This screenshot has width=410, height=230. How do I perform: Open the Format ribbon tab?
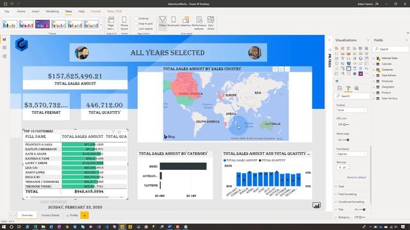click(x=95, y=11)
